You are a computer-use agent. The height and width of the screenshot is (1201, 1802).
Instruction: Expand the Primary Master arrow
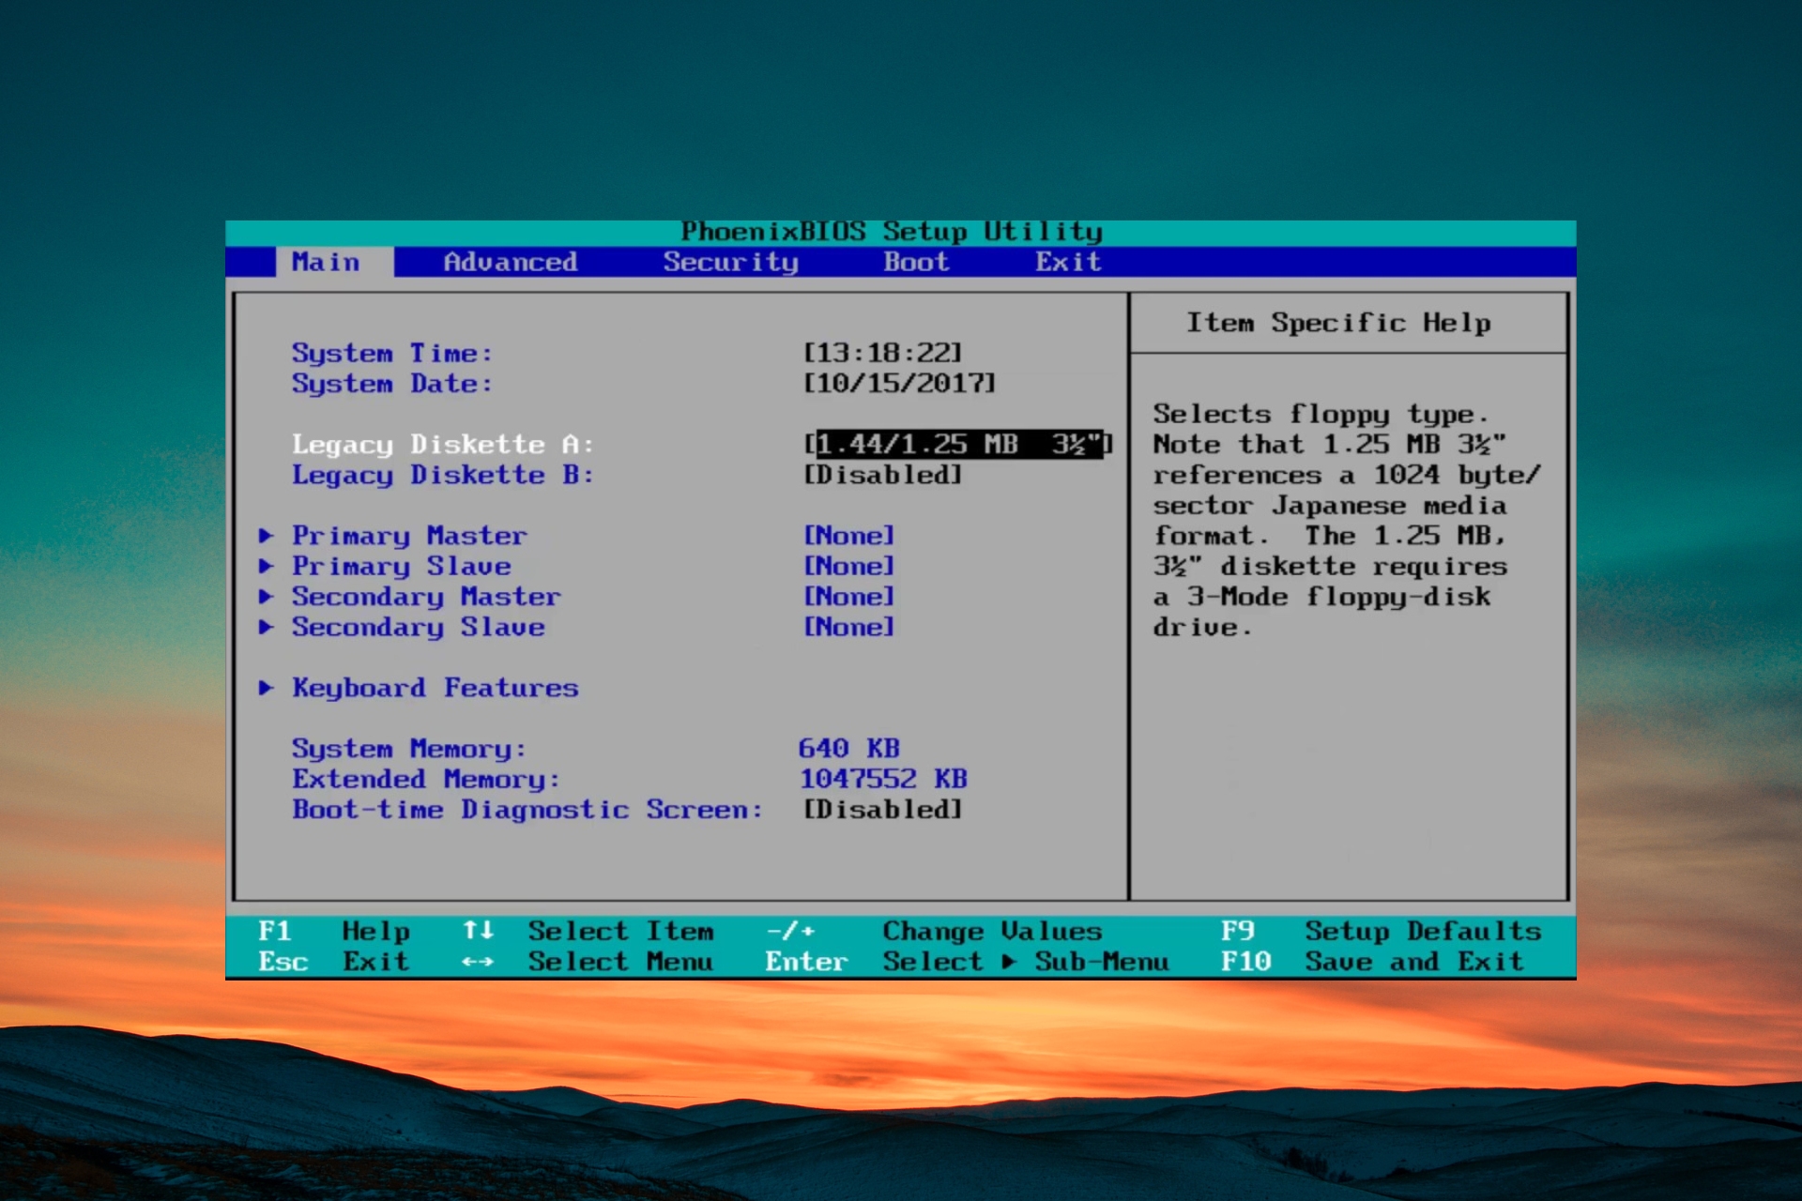(266, 536)
